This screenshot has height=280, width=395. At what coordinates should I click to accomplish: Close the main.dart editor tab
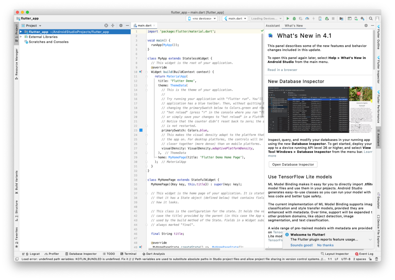pyautogui.click(x=154, y=25)
